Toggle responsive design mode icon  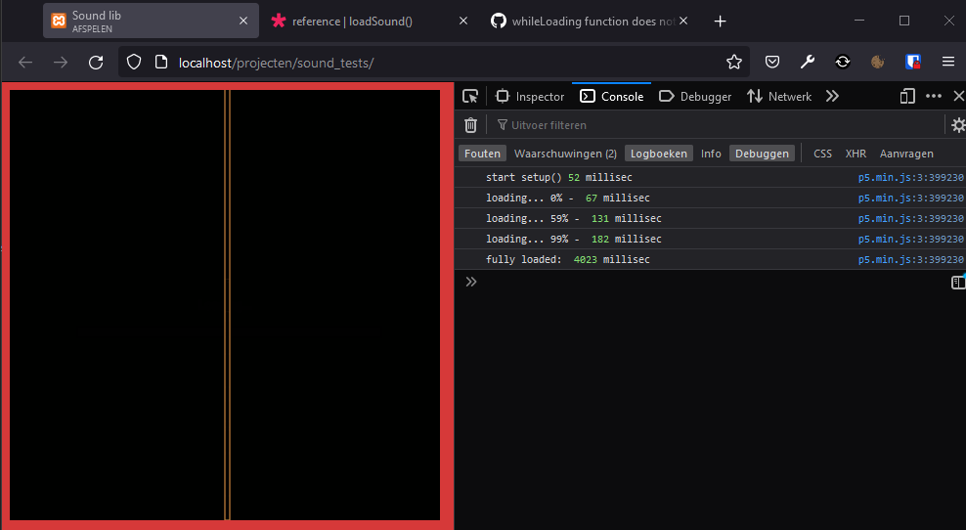tap(907, 96)
